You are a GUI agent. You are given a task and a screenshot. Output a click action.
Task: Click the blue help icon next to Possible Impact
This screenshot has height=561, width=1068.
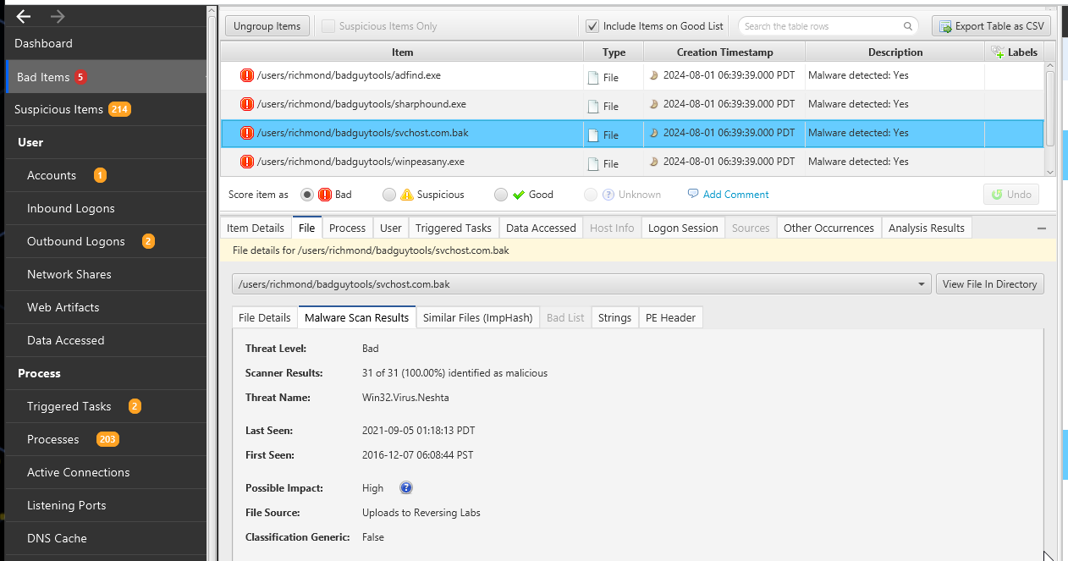click(x=406, y=487)
